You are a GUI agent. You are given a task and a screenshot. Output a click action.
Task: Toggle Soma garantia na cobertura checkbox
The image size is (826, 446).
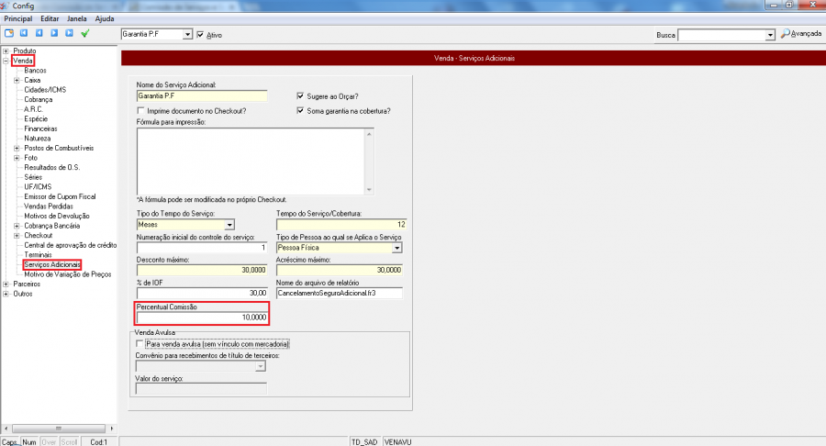[300, 110]
